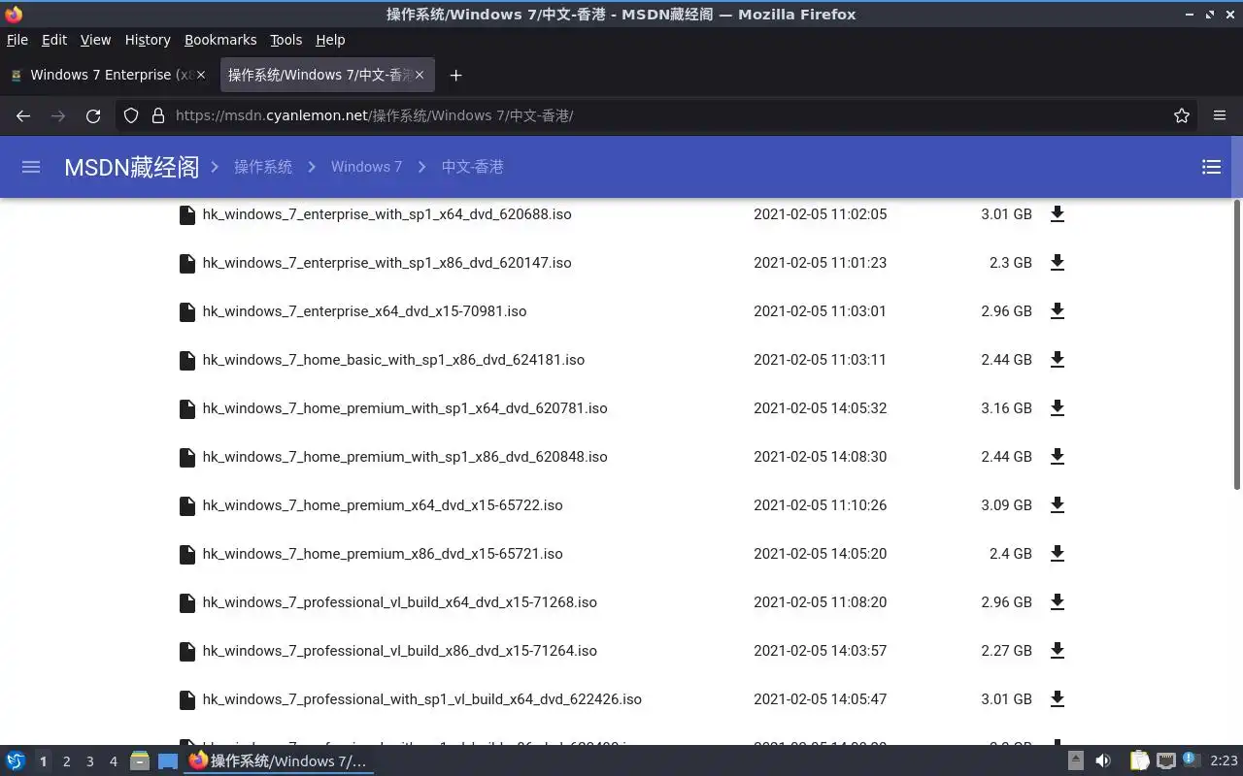Open hk_windows_7_enterprise_x64_dvd_x15-70981.iso link
The height and width of the screenshot is (776, 1243).
(x=364, y=311)
